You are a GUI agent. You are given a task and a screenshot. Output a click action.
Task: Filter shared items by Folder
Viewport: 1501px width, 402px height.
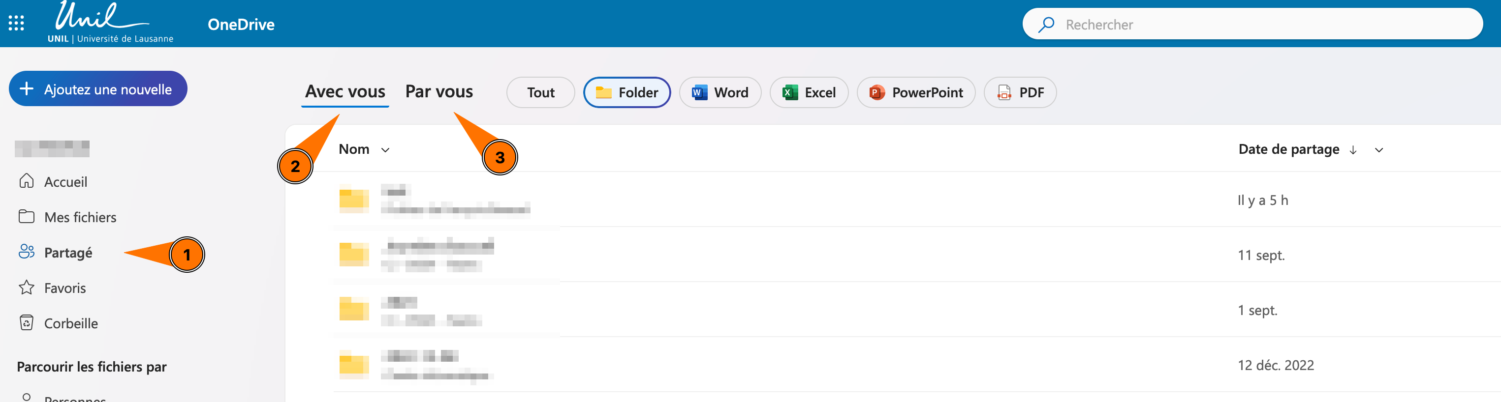click(x=626, y=92)
